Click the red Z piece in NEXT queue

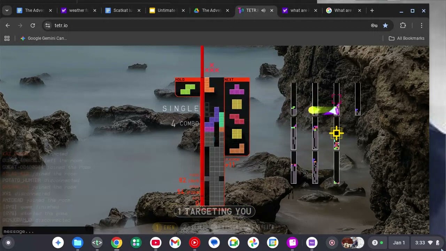237,119
